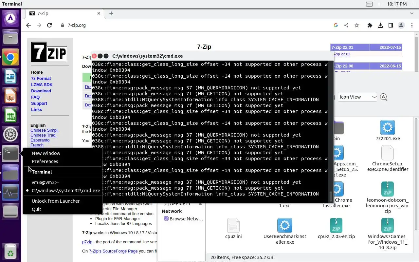
Task: Open a new Chrome tab
Action: (111, 13)
